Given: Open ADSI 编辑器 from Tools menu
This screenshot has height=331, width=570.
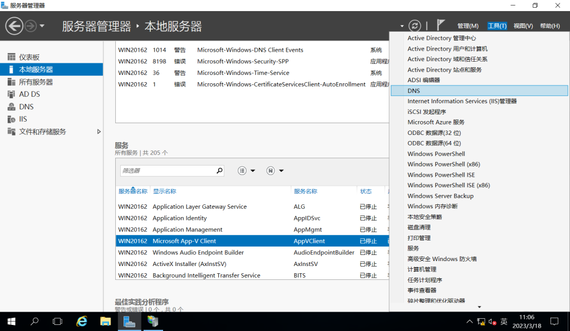Looking at the screenshot, I should tap(479, 80).
